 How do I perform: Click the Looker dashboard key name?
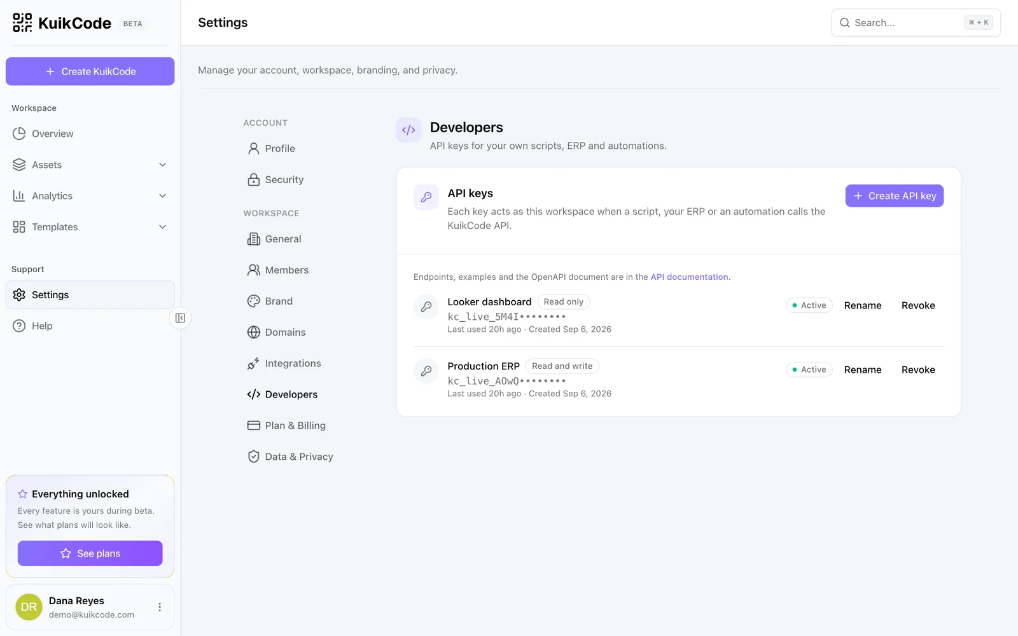489,302
